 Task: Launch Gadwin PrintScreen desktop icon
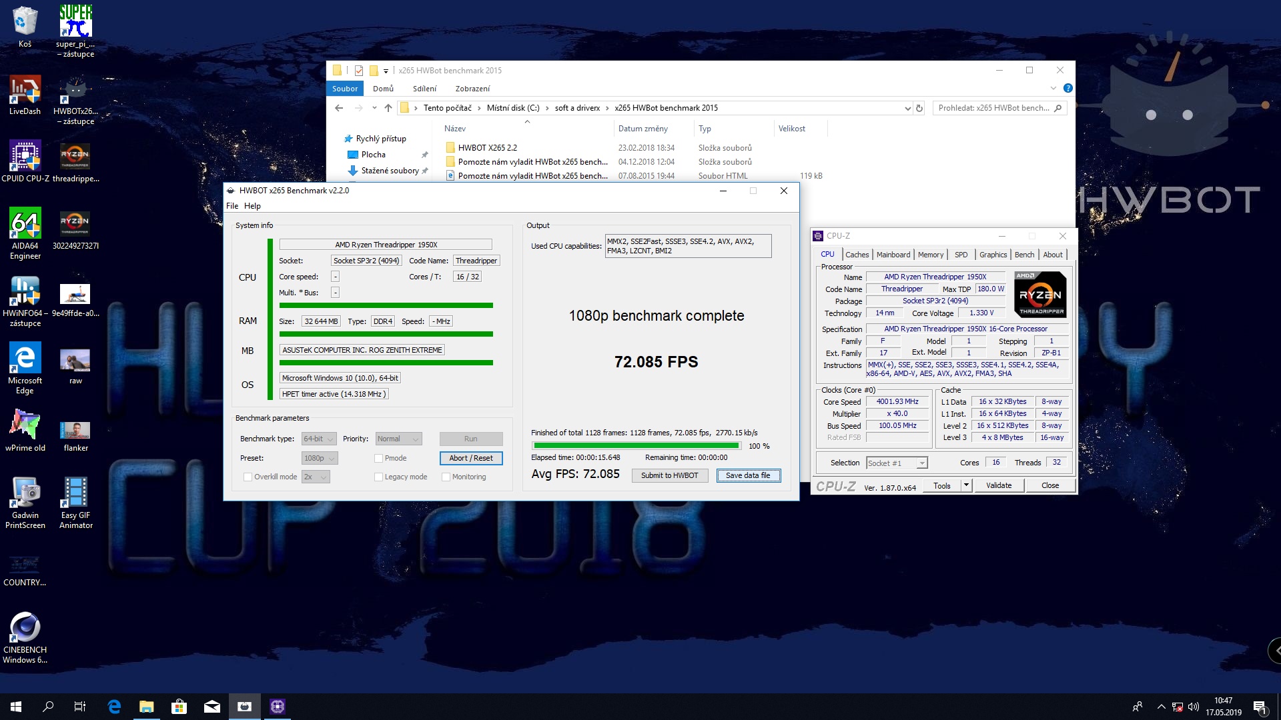25,503
